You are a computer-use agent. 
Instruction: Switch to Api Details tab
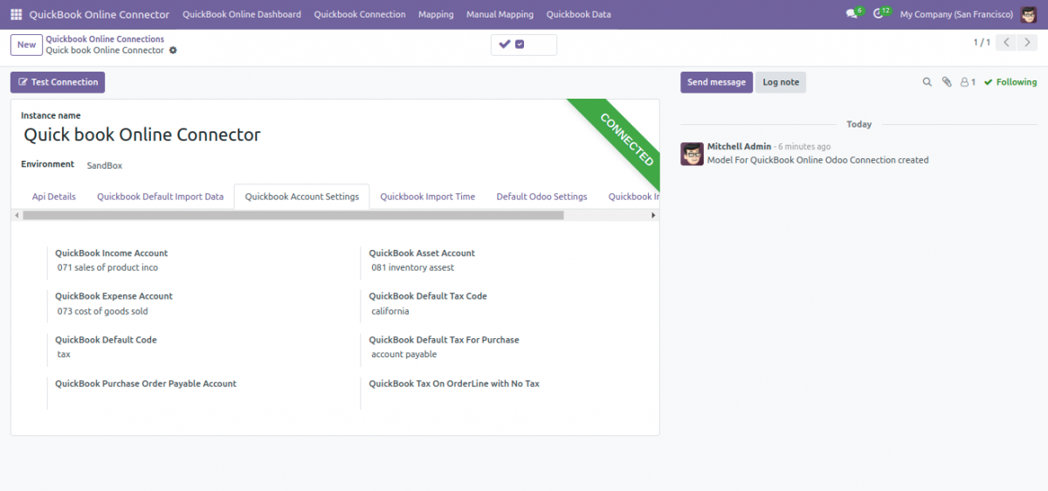[54, 197]
